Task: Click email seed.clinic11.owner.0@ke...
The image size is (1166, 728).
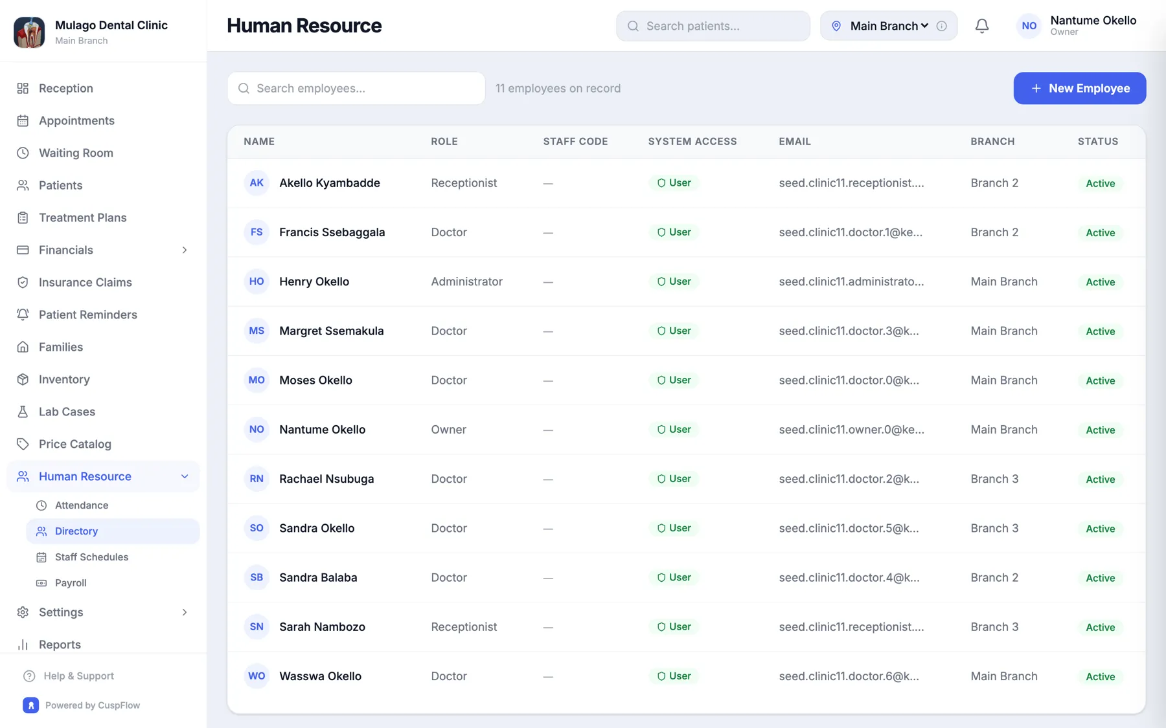Action: [x=851, y=430]
